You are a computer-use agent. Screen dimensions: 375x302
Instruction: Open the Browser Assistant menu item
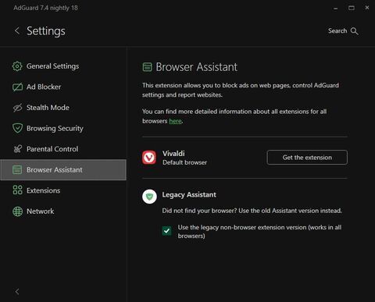(63, 170)
